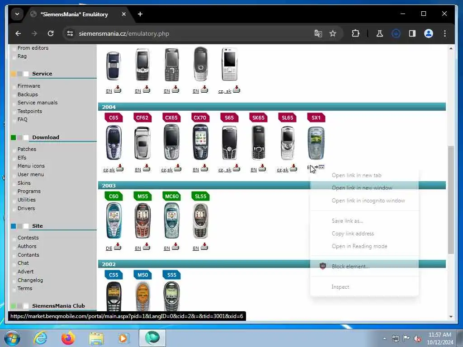The image size is (463, 347).
Task: Click the SX1 phone thumbnail
Action: pos(316,143)
